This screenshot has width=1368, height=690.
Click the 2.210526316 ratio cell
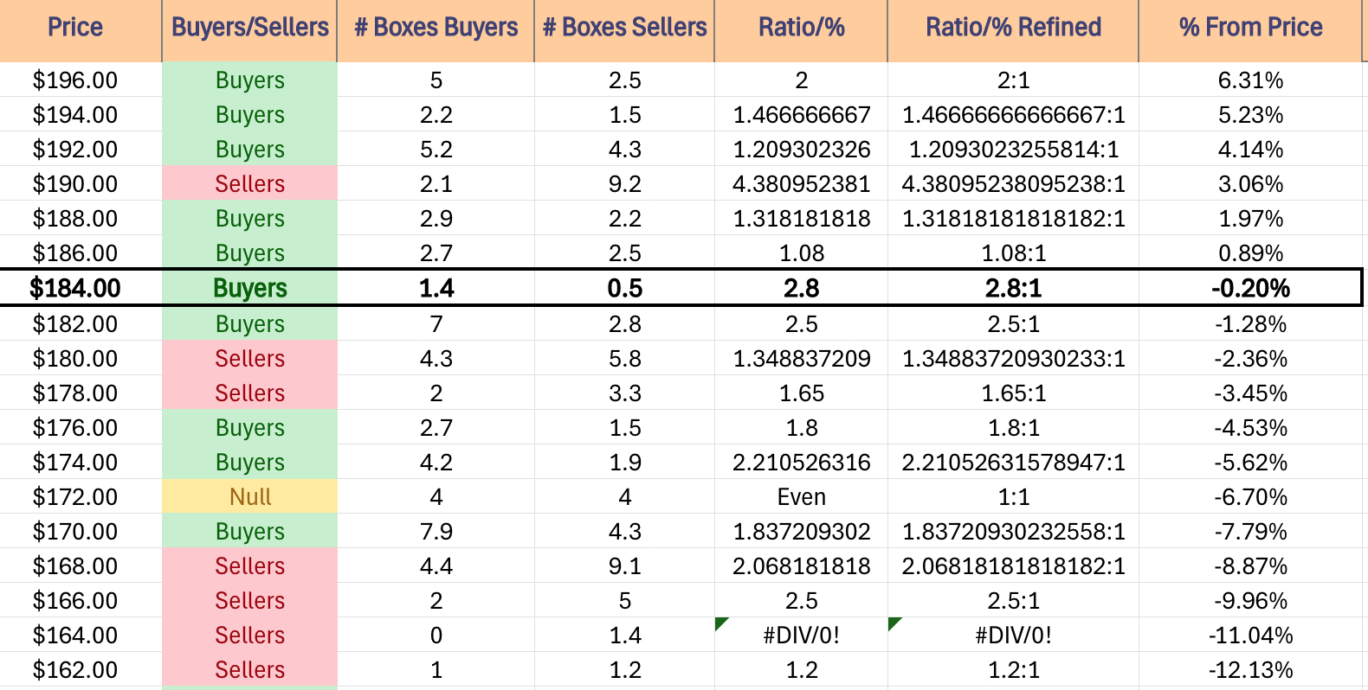801,463
